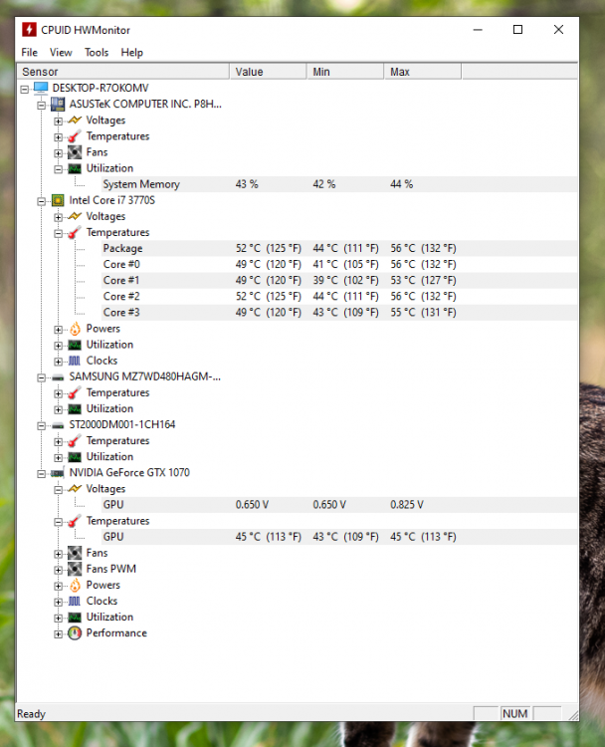Viewport: 605px width, 747px height.
Task: Click the GPU voltage value 0.650 V
Action: (x=252, y=505)
